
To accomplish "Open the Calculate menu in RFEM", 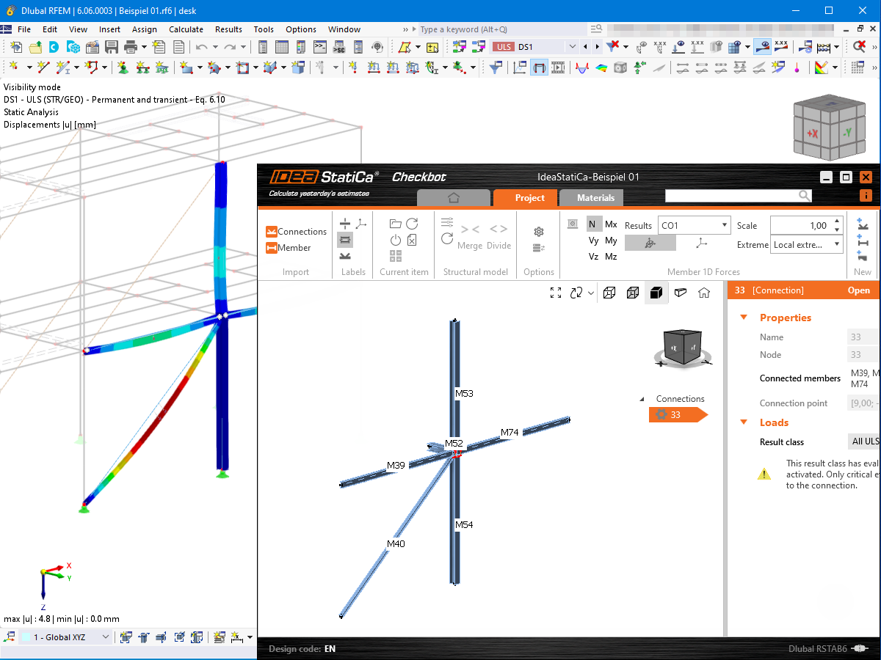I will coord(186,29).
